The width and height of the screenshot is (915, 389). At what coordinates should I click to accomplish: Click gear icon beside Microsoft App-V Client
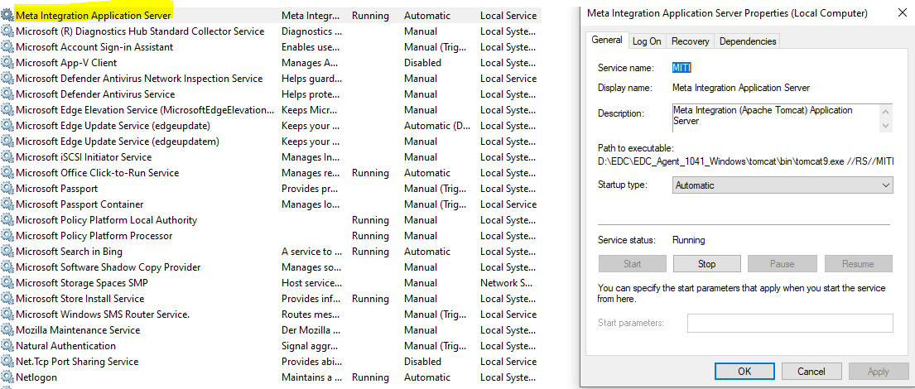point(7,62)
